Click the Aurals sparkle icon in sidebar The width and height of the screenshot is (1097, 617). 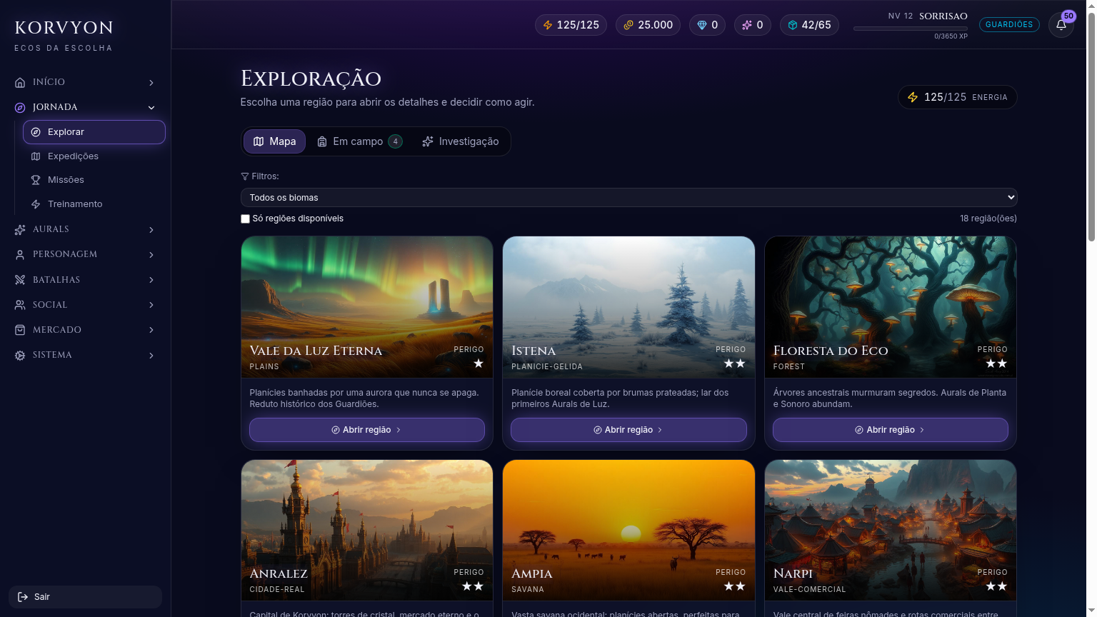[x=20, y=230]
